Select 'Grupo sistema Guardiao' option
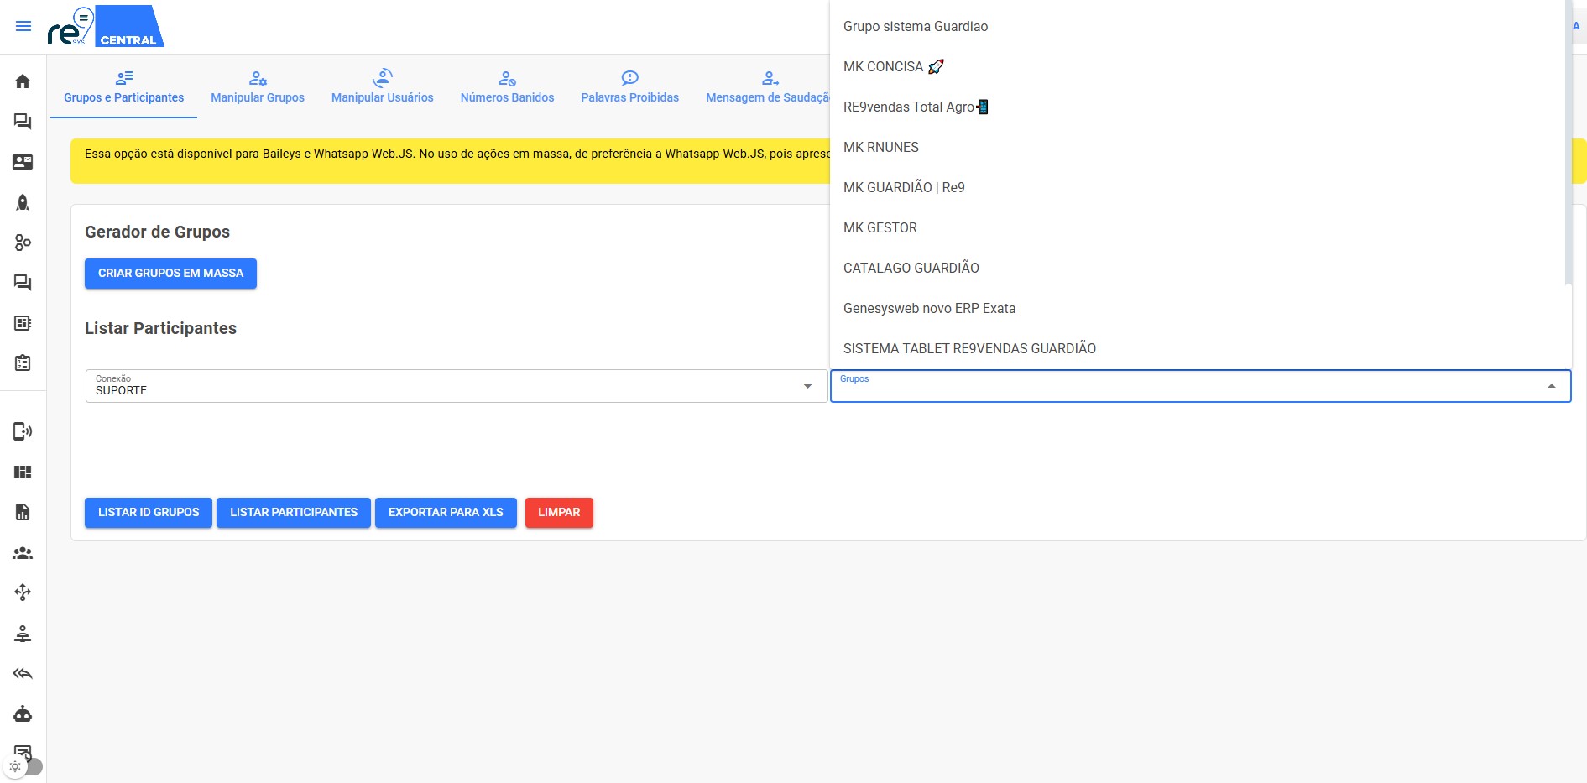 [1198, 27]
